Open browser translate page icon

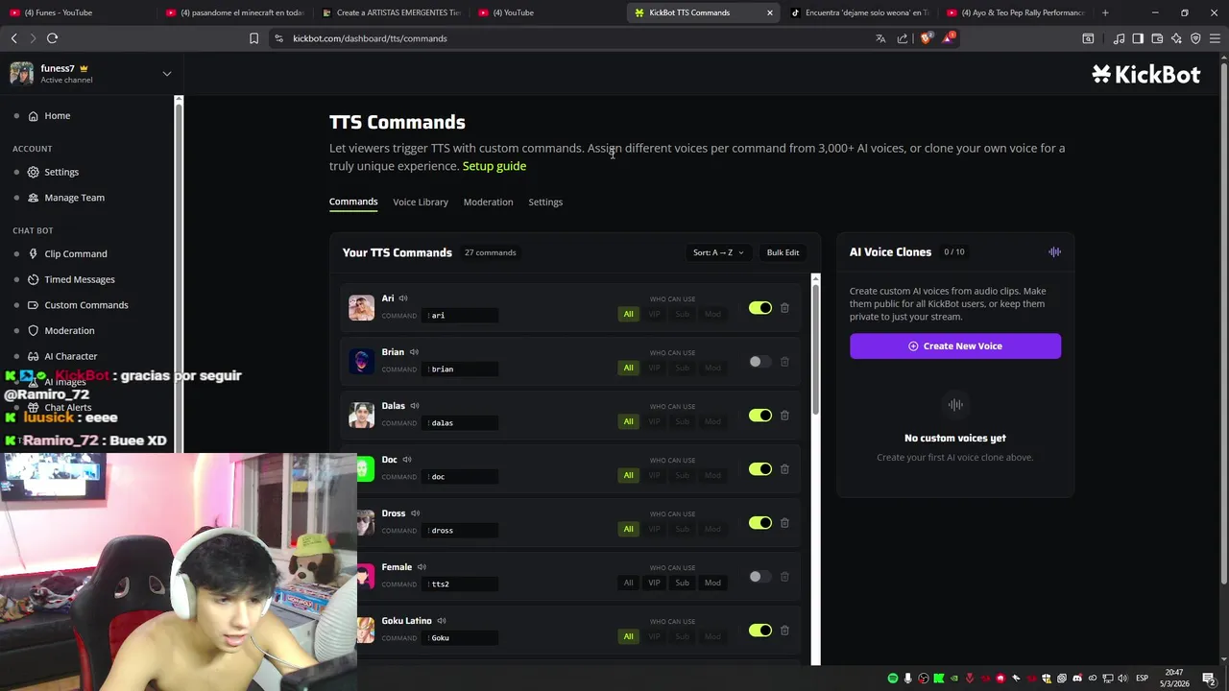[880, 38]
